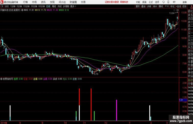Click the 通达信 red logo icon
The width and height of the screenshot is (193, 124).
point(2,2)
